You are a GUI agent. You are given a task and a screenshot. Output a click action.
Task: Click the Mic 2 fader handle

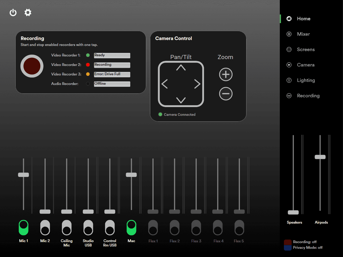(x=45, y=212)
